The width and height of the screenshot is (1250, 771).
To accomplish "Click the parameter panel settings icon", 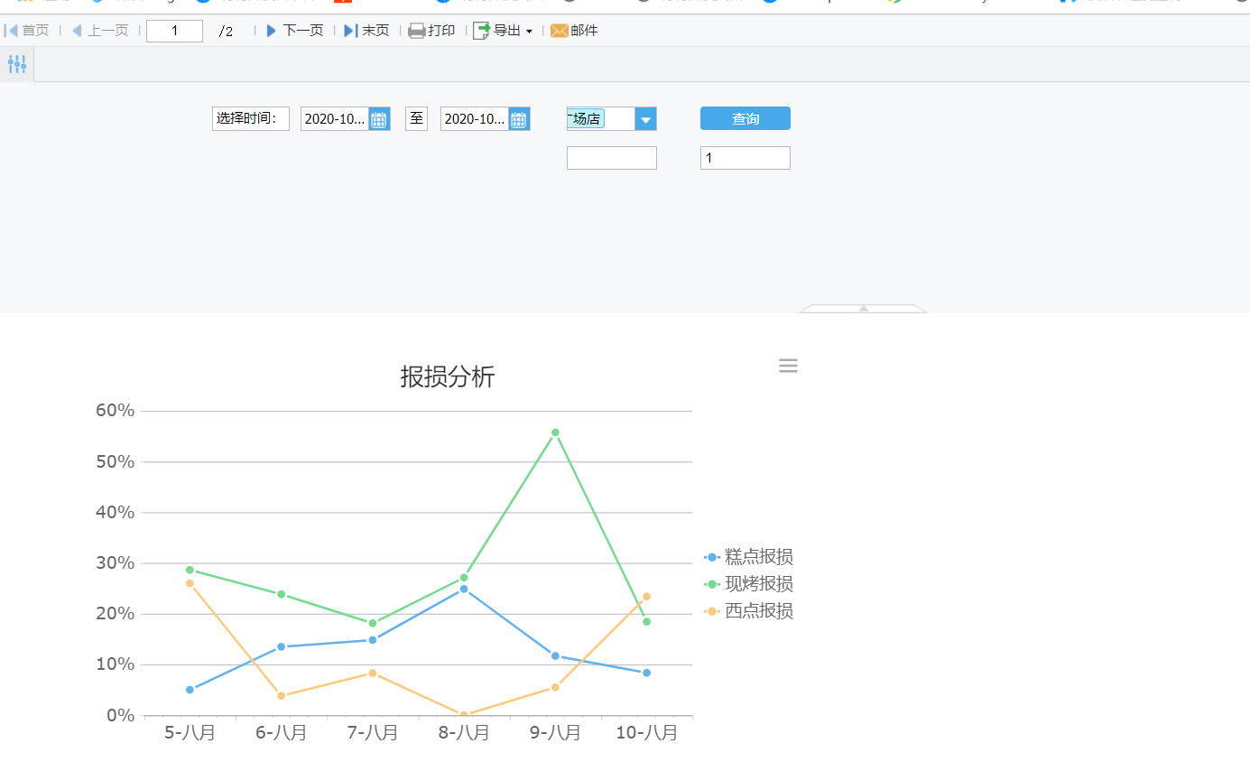I will 17,64.
